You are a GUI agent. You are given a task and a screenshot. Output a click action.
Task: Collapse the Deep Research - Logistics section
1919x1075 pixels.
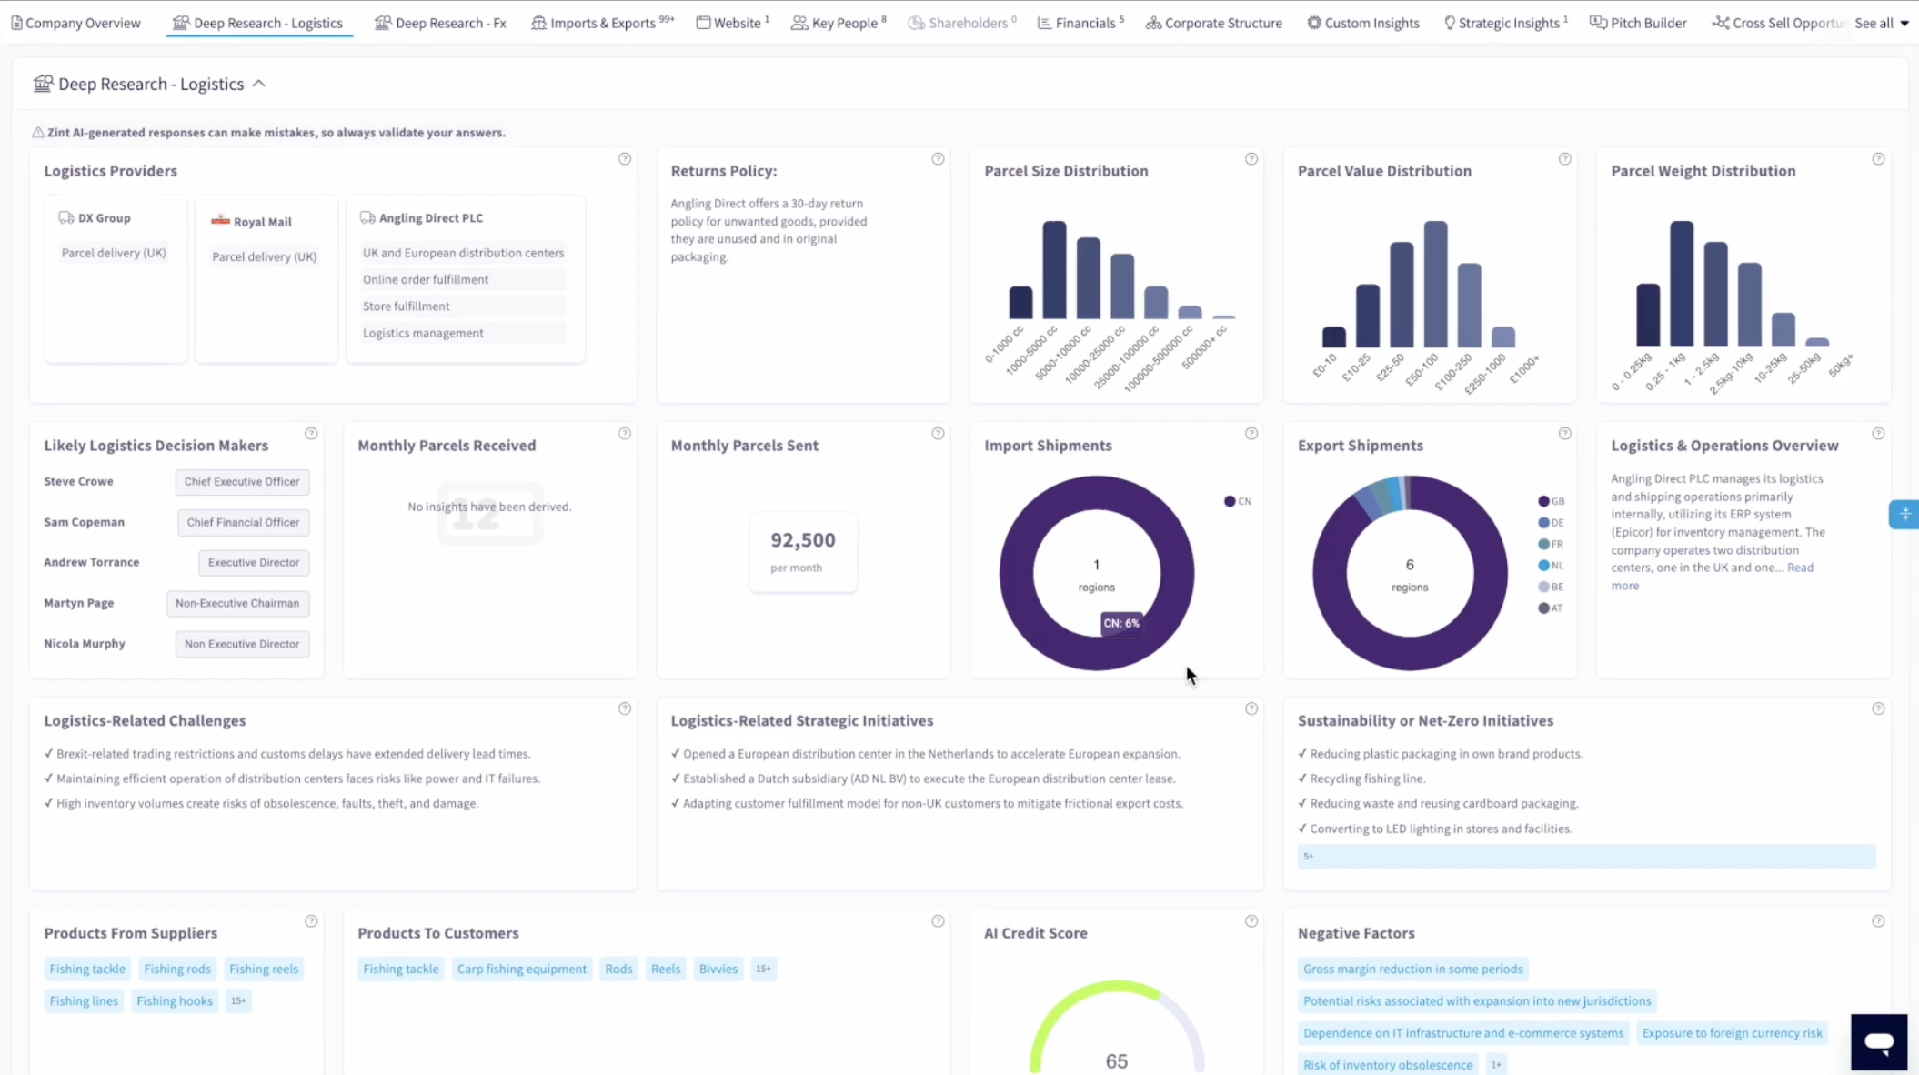pyautogui.click(x=259, y=84)
